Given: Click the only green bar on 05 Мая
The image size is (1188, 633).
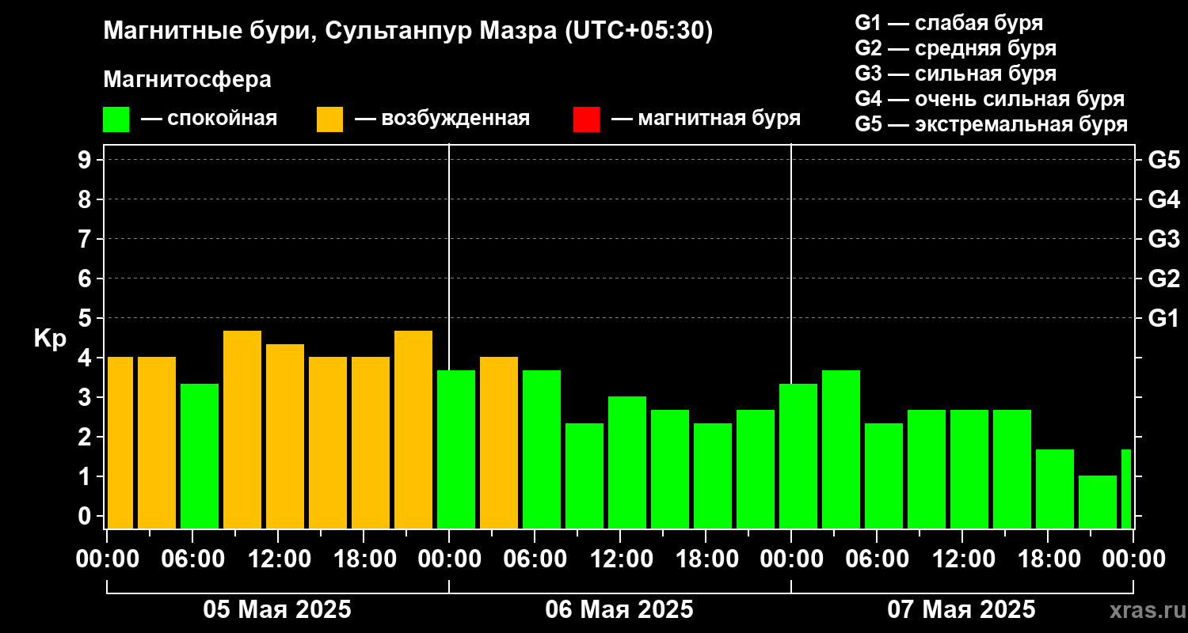Looking at the screenshot, I should click(200, 456).
